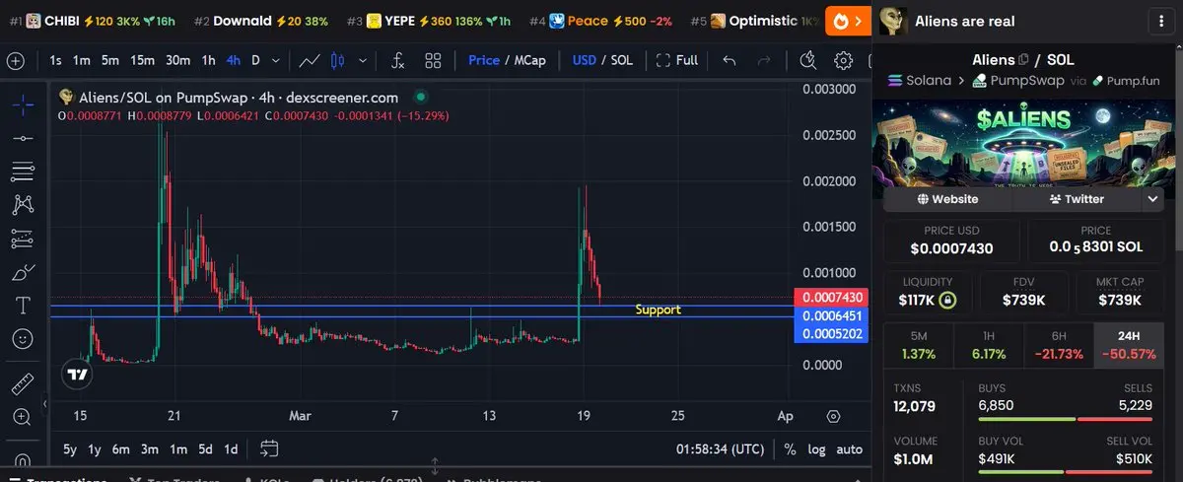The height and width of the screenshot is (482, 1183).
Task: Select the 1h timeframe
Action: click(209, 60)
